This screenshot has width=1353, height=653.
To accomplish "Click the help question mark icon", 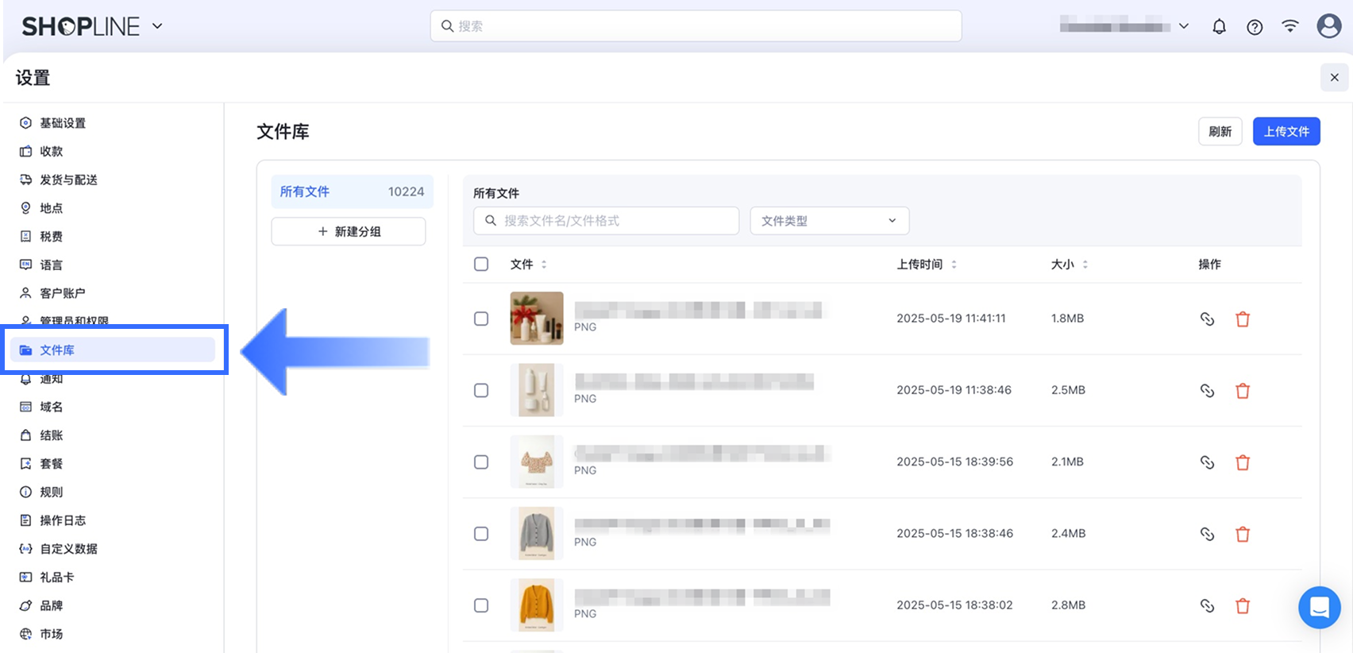I will coord(1255,27).
